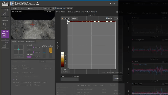The width and height of the screenshot is (168, 95).
Task: Click the clipboard icon beside Scan Area title
Action: tap(117, 12)
